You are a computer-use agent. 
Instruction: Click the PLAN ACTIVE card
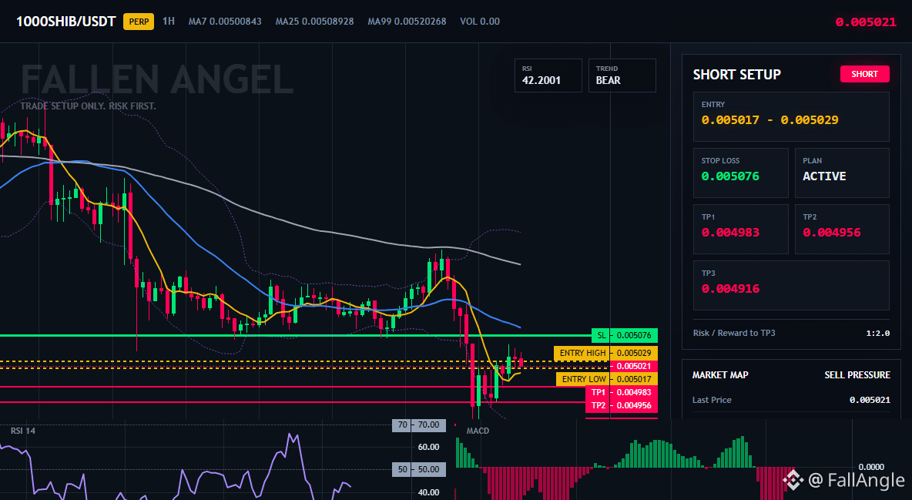[842, 173]
